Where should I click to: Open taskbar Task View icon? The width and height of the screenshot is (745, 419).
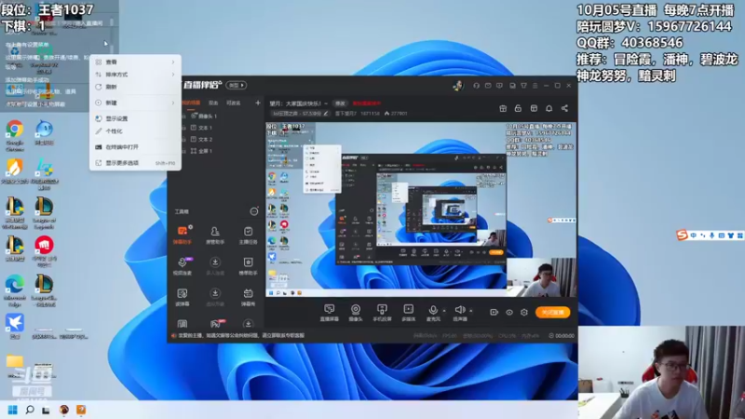(x=46, y=410)
